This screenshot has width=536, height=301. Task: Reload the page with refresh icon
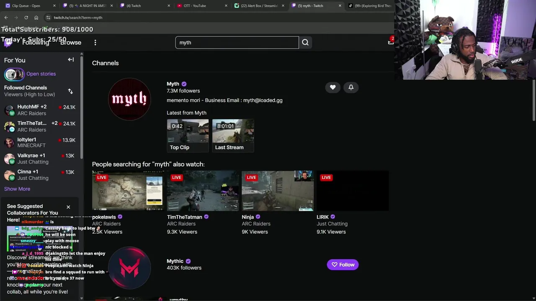(x=26, y=18)
